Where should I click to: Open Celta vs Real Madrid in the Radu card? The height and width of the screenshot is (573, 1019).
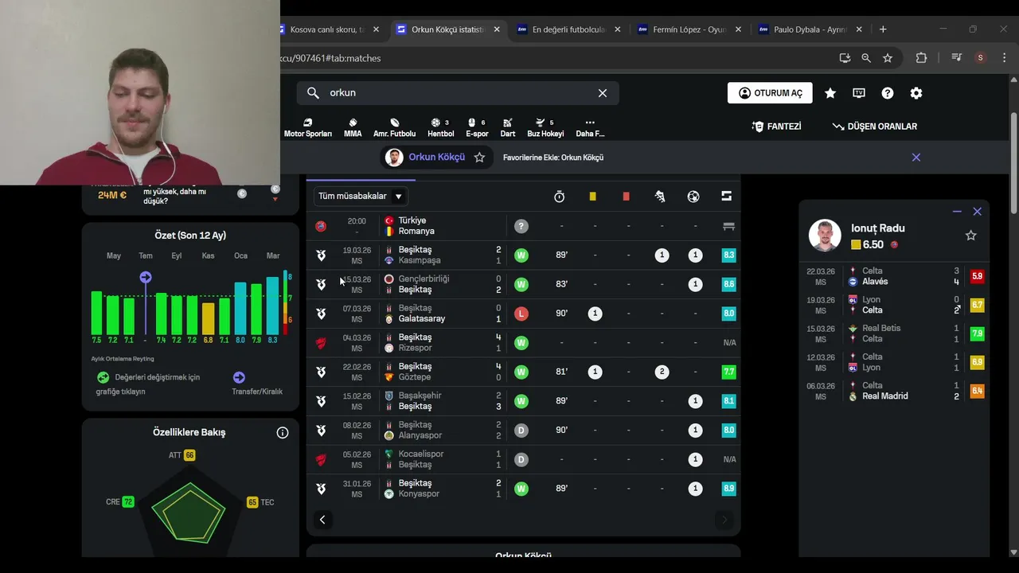[x=896, y=391]
